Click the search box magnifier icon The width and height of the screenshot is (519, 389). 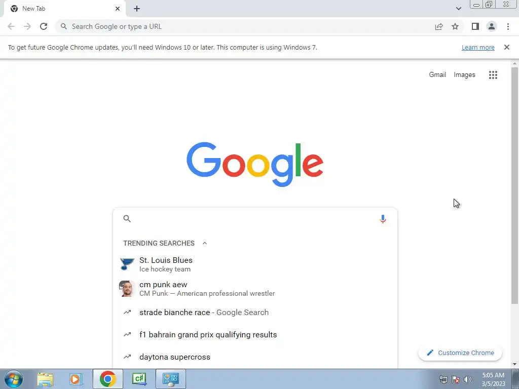click(127, 219)
